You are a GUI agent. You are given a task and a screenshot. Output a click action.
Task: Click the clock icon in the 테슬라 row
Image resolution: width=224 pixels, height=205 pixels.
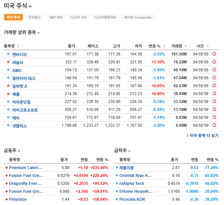[214, 62]
